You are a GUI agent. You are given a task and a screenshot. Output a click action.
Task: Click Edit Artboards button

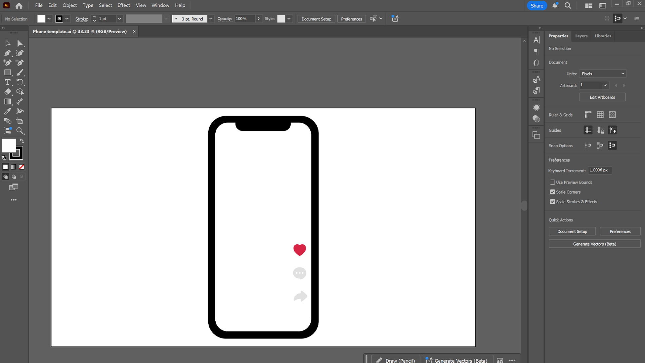602,97
